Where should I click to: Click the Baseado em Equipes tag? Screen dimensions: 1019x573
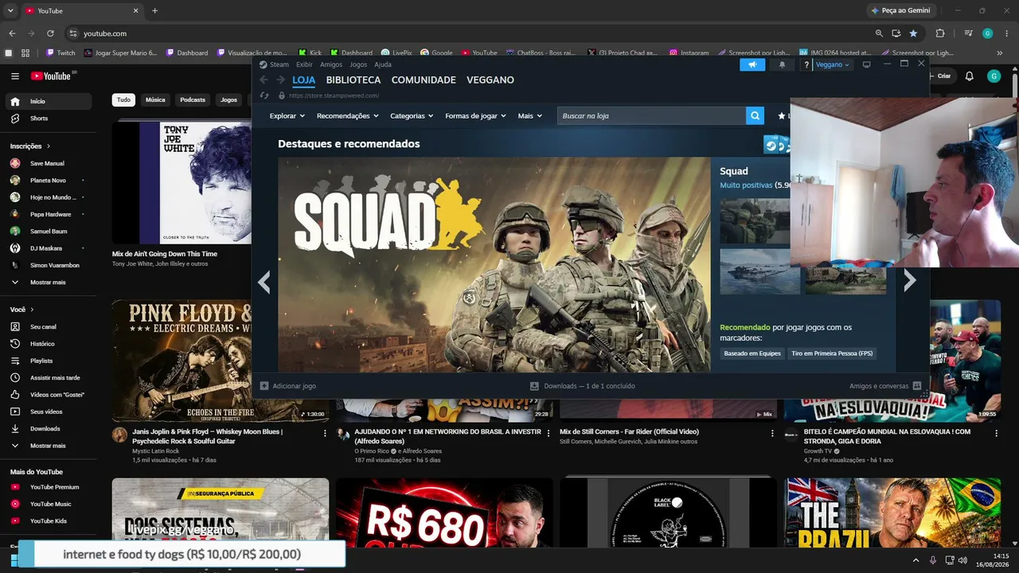[752, 353]
